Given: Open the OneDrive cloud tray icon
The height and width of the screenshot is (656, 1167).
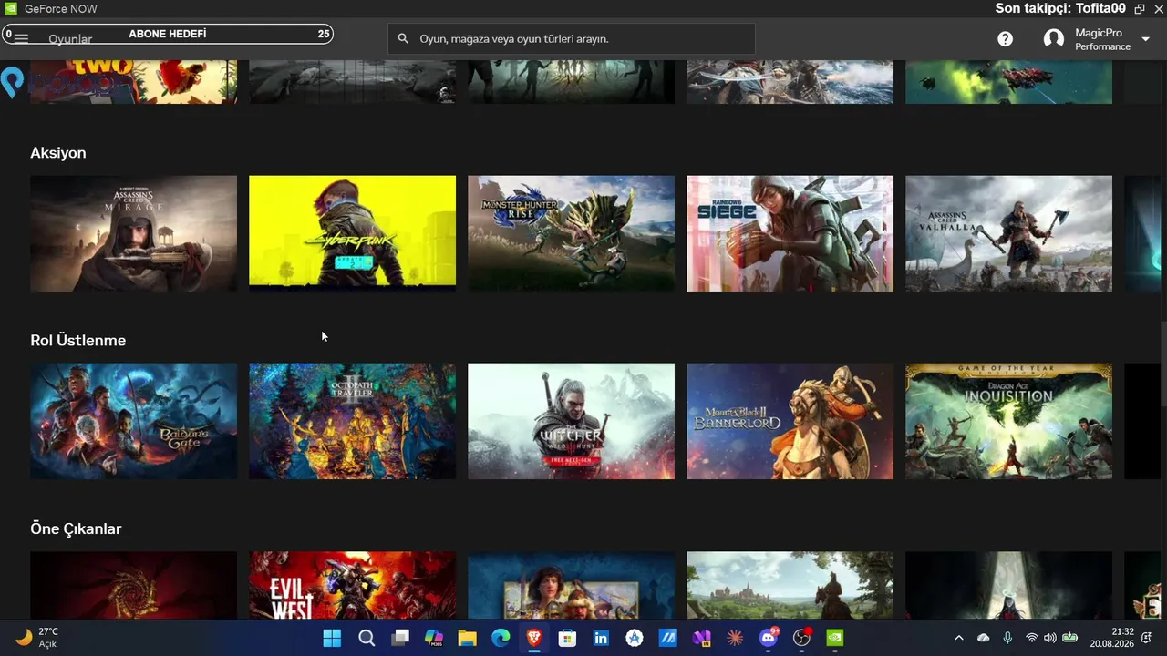Looking at the screenshot, I should pyautogui.click(x=983, y=638).
